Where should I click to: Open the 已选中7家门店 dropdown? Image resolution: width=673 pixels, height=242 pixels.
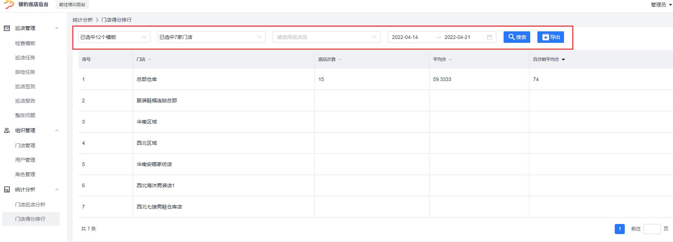(211, 37)
